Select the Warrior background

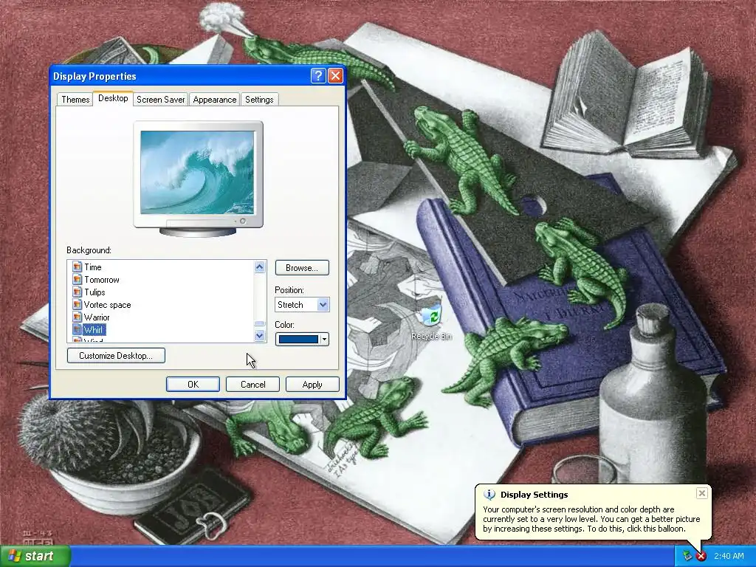97,317
